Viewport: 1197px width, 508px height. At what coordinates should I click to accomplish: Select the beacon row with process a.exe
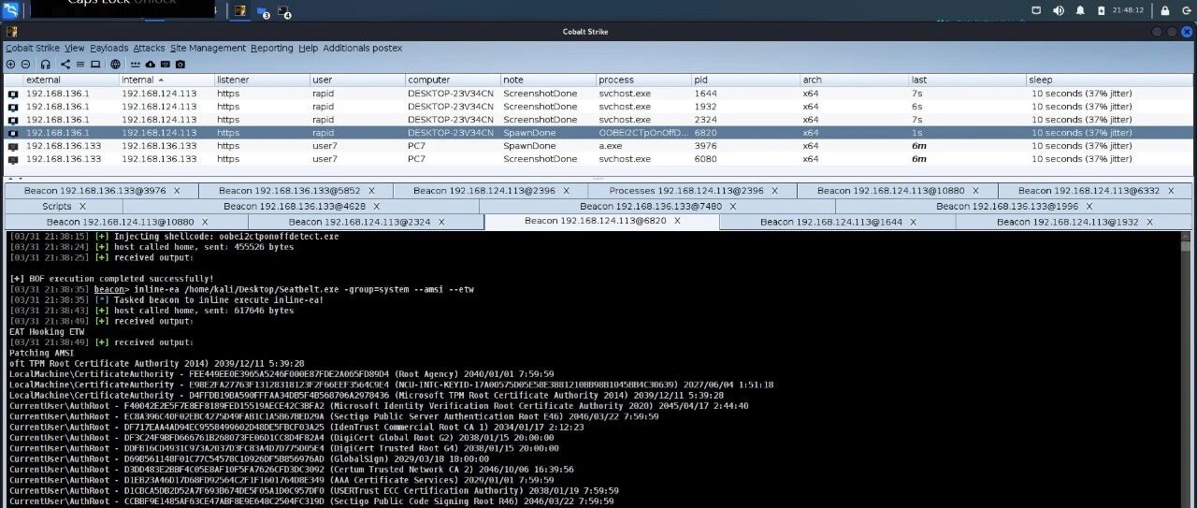(598, 146)
